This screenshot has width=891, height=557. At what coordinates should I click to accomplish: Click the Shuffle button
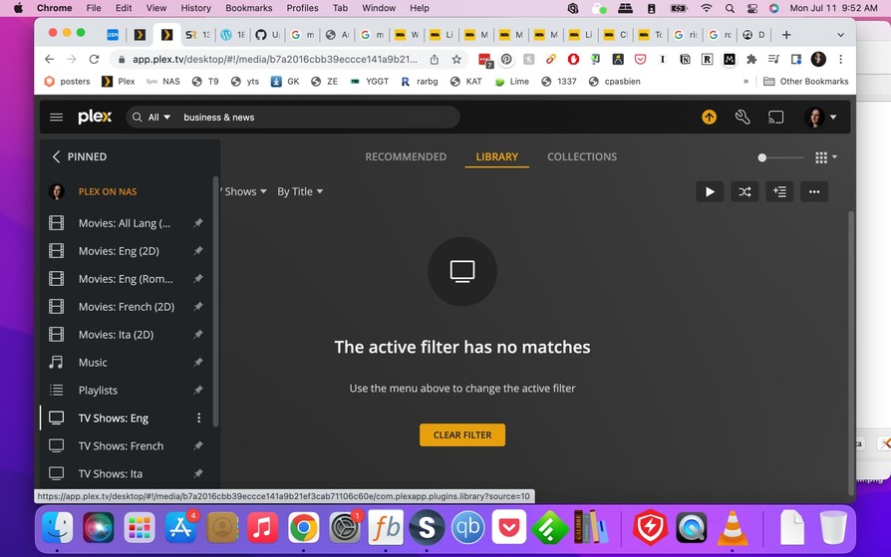tap(744, 192)
